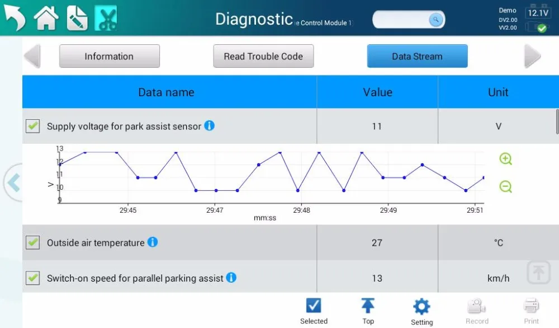Viewport: 559px width, 328px height.
Task: Uncheck Outside air temperature
Action: [x=33, y=242]
